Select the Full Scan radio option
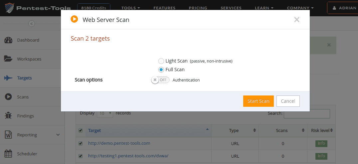358x164 pixels. pyautogui.click(x=161, y=70)
